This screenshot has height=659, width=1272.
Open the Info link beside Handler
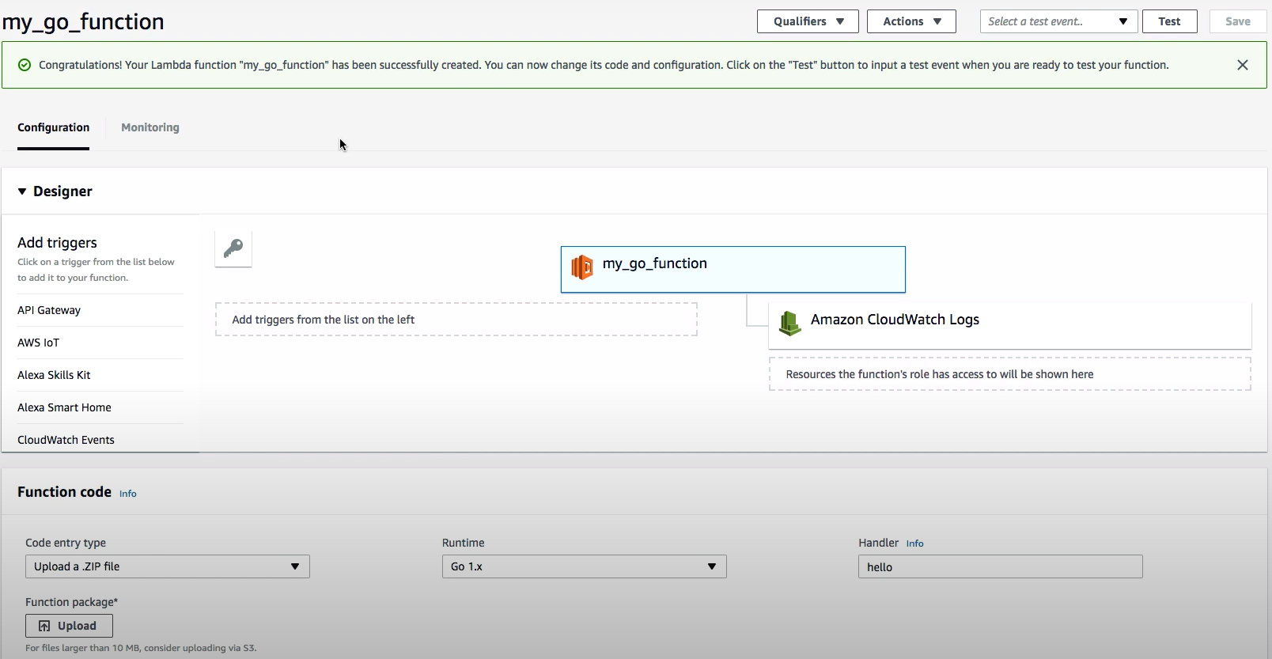pyautogui.click(x=914, y=543)
